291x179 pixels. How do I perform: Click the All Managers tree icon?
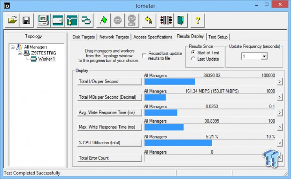click(x=19, y=47)
